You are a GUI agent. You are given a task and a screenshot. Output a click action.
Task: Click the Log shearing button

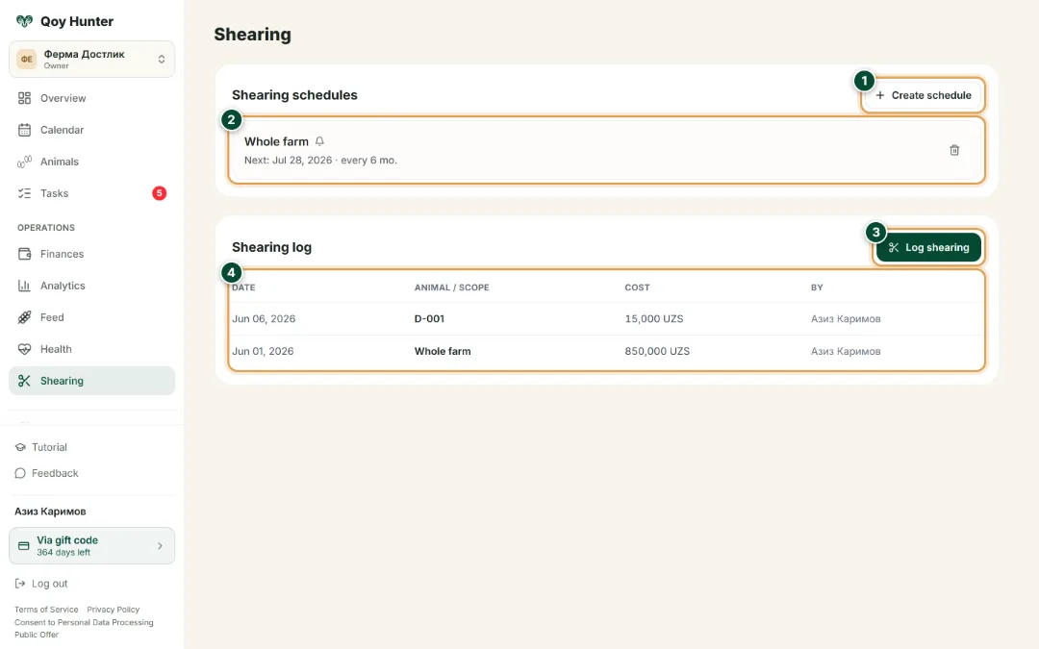(928, 247)
